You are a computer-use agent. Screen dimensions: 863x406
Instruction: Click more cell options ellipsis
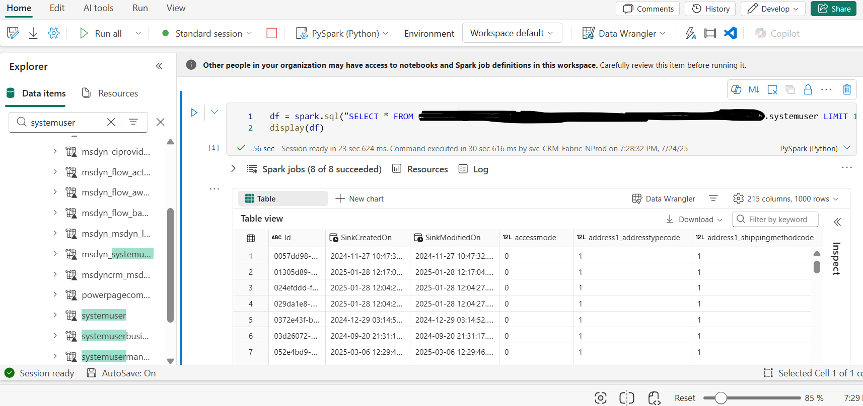pos(826,89)
